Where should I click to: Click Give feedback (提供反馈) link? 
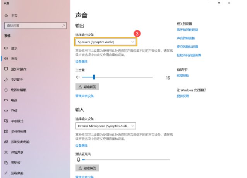pos(183,96)
